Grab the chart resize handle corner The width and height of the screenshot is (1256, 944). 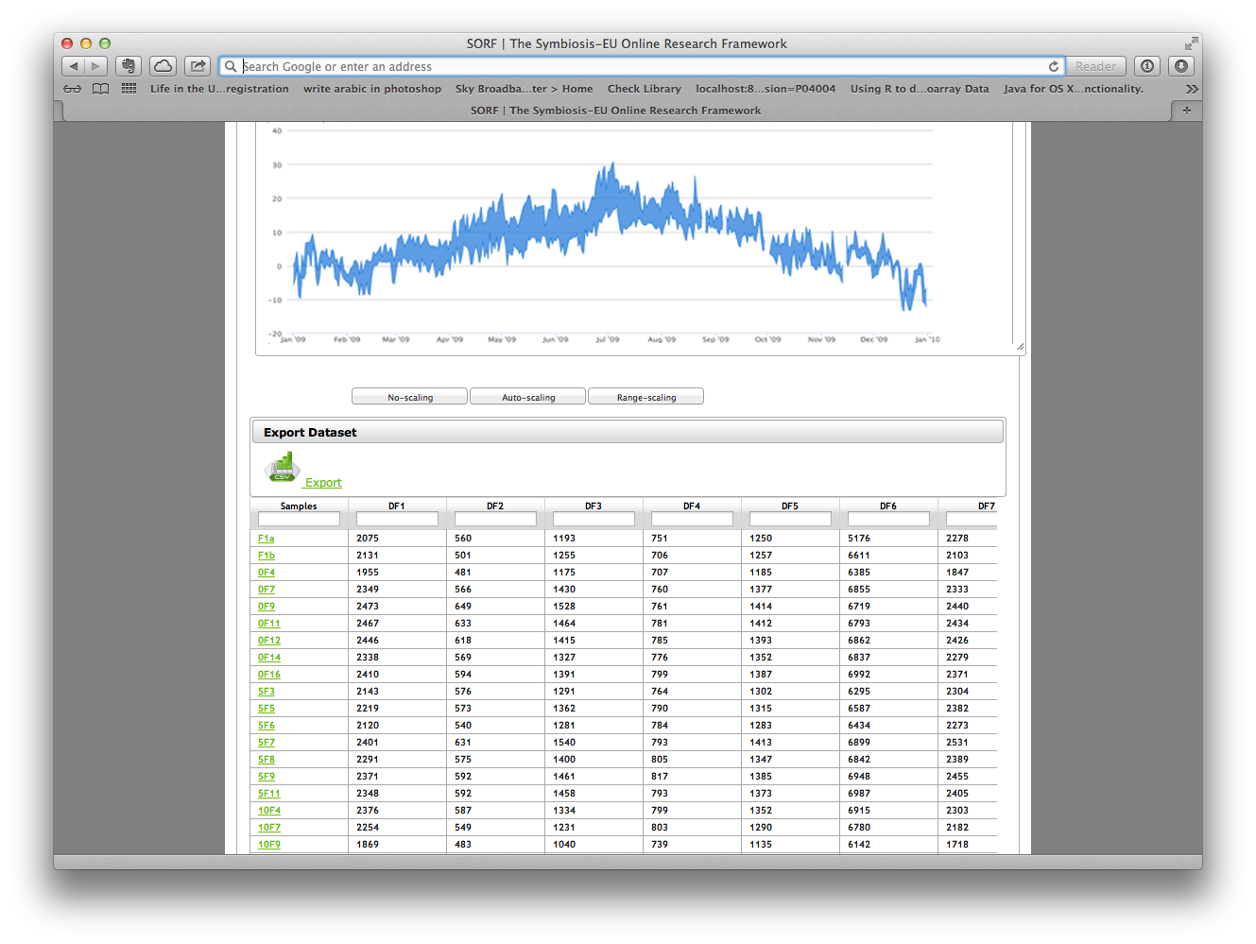(1020, 347)
